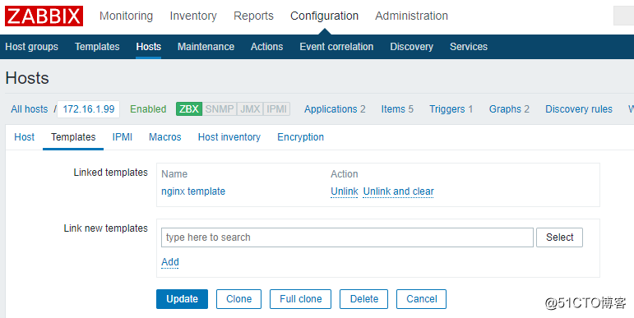Open the Services section
The image size is (634, 318).
tap(469, 47)
